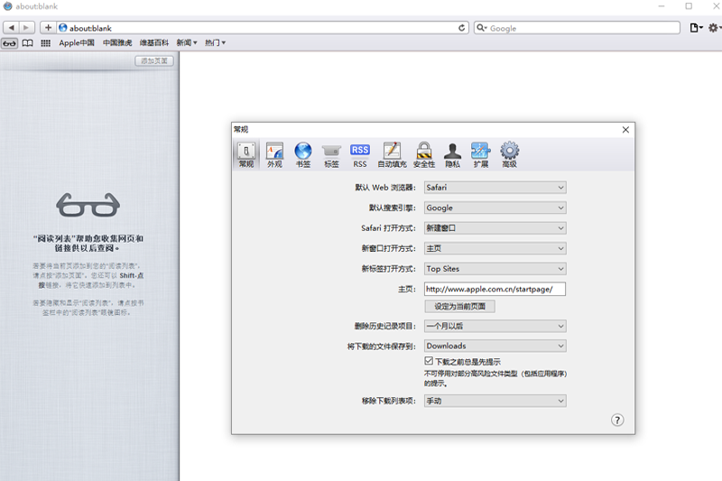Expand the 新标签打开方式 Top Sites dropdown
The height and width of the screenshot is (481, 722).
[495, 268]
